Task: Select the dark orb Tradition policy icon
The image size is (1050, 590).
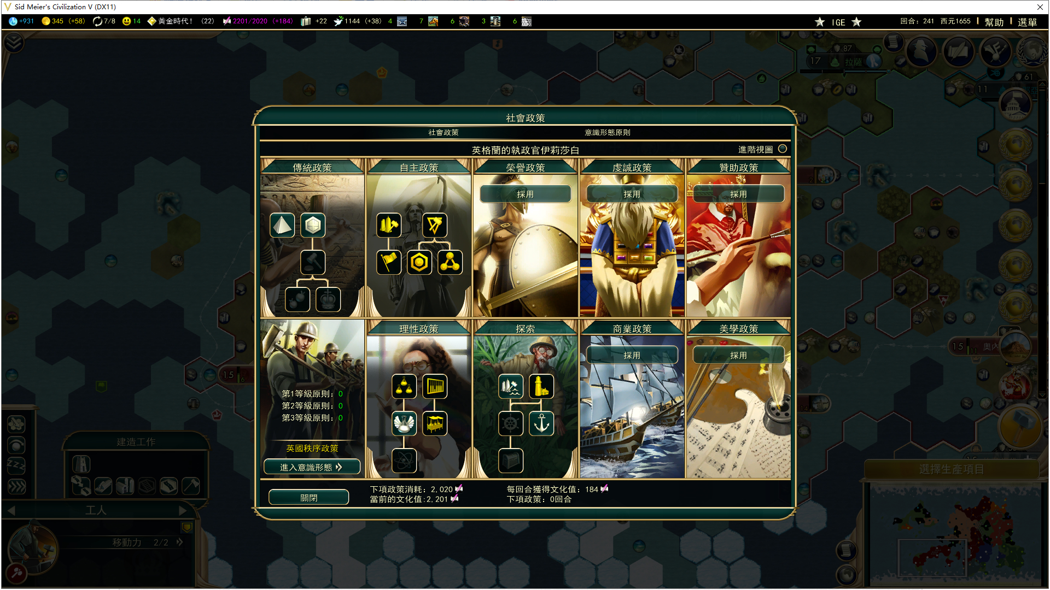Action: point(297,299)
